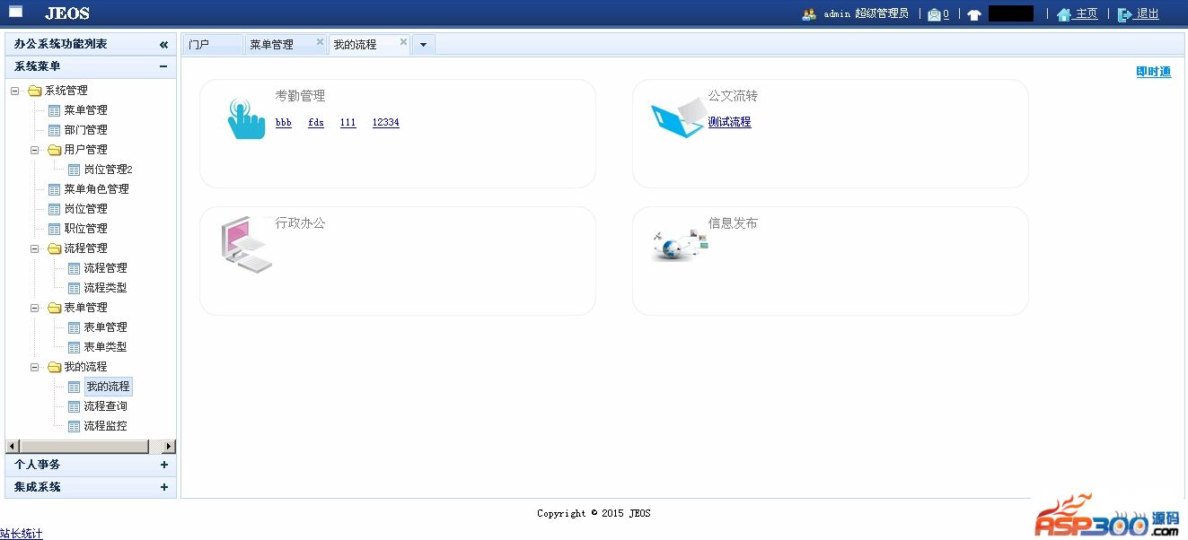This screenshot has height=540, width=1188.
Task: Click the page icon next to 表单类型
Action: coord(74,347)
